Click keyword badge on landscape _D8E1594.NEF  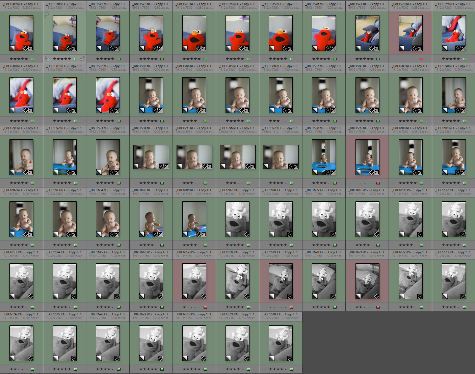161,166
